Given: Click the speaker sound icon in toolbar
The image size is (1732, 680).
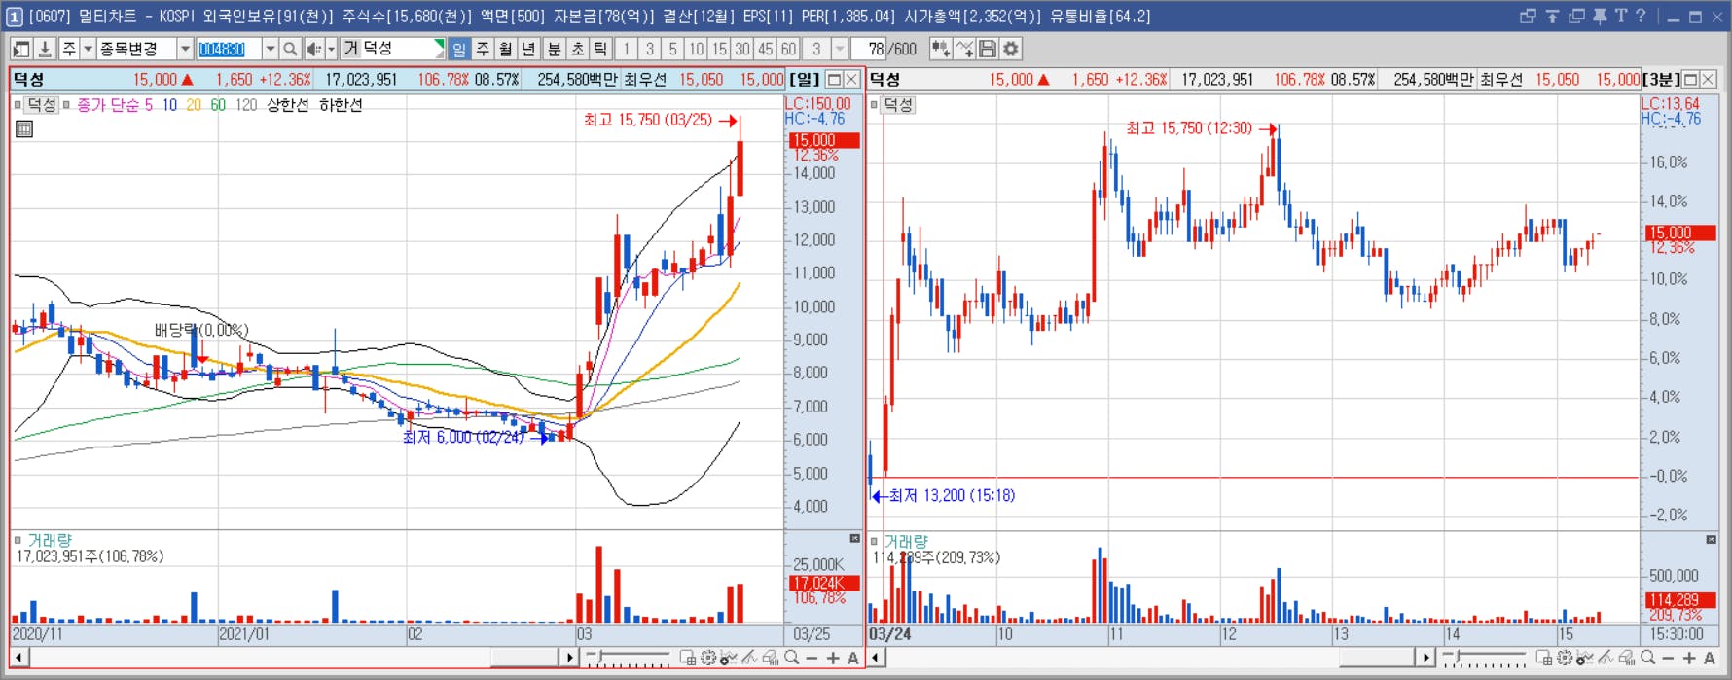Looking at the screenshot, I should click(x=313, y=49).
